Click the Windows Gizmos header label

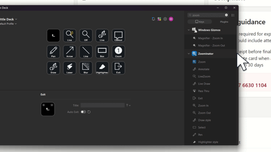click(209, 30)
